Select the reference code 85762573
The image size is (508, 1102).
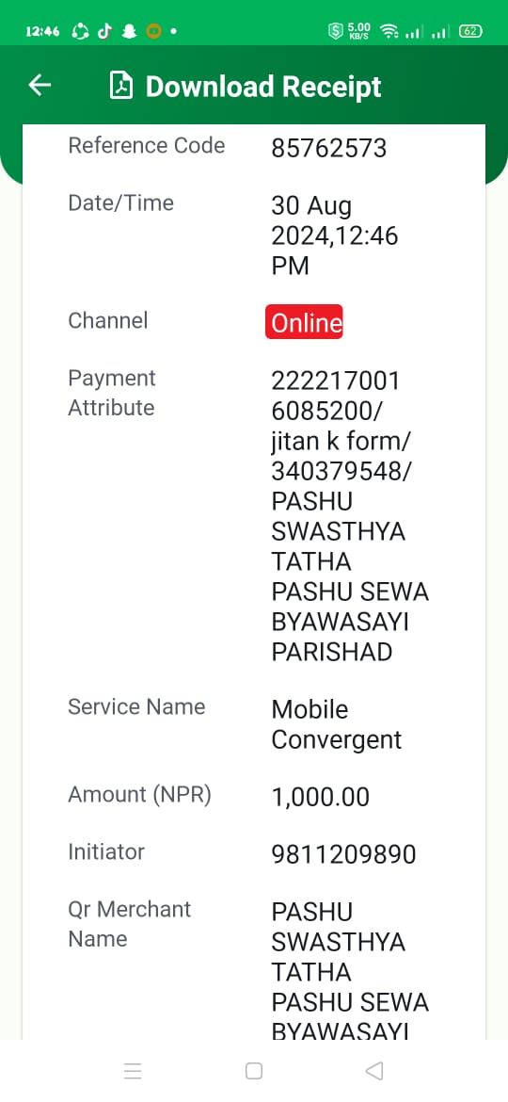329,148
